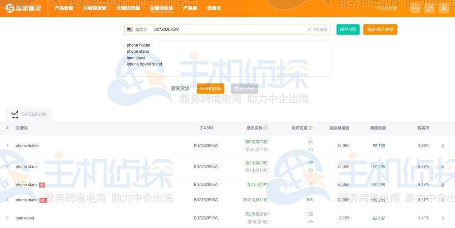455x228 pixels.
Task: Toggle the 查询变体 option
Action: pyautogui.click(x=180, y=89)
